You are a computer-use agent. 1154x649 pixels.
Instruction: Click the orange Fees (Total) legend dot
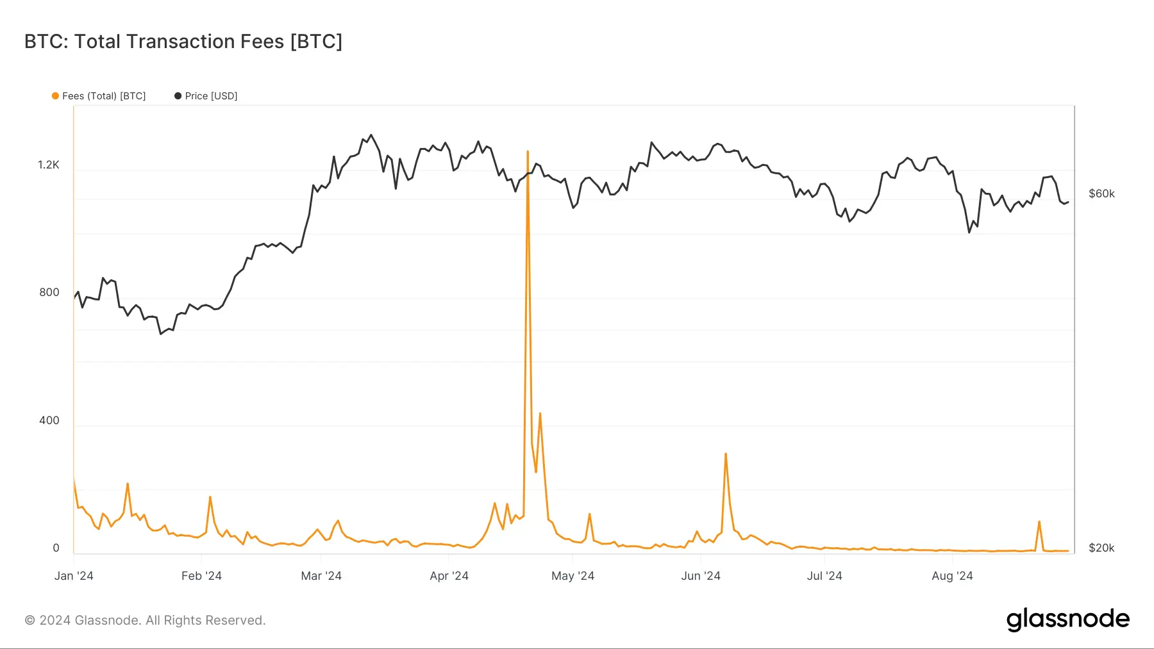(55, 96)
